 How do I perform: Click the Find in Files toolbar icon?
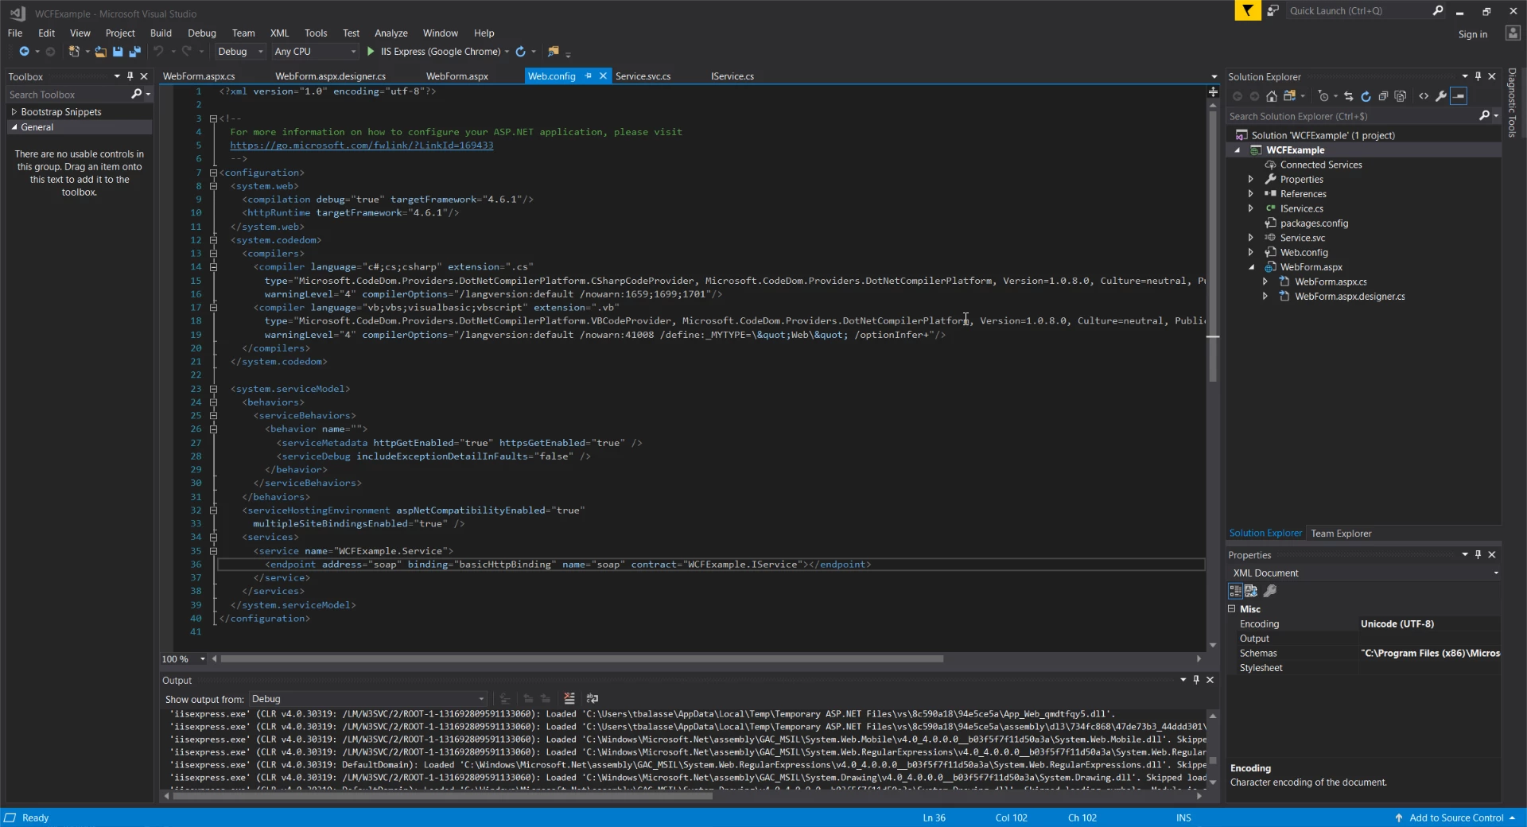click(x=554, y=52)
